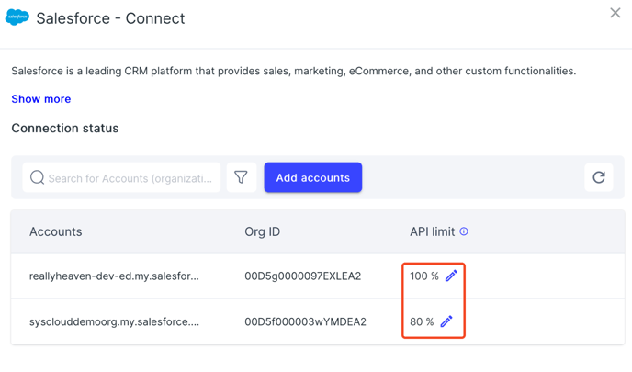The height and width of the screenshot is (372, 632).
Task: Close the Salesforce Connect dialog
Action: click(615, 13)
